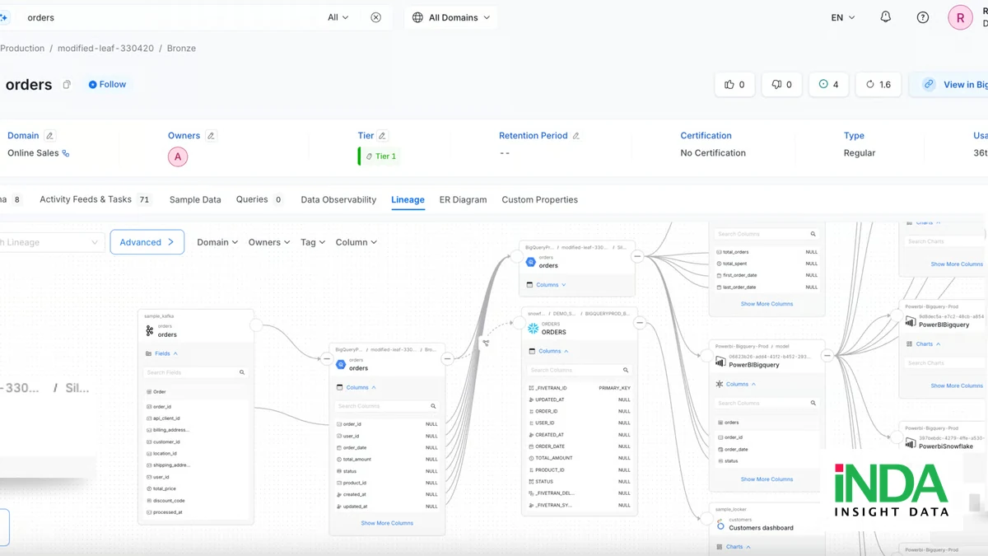
Task: Open the notifications bell
Action: tap(886, 17)
